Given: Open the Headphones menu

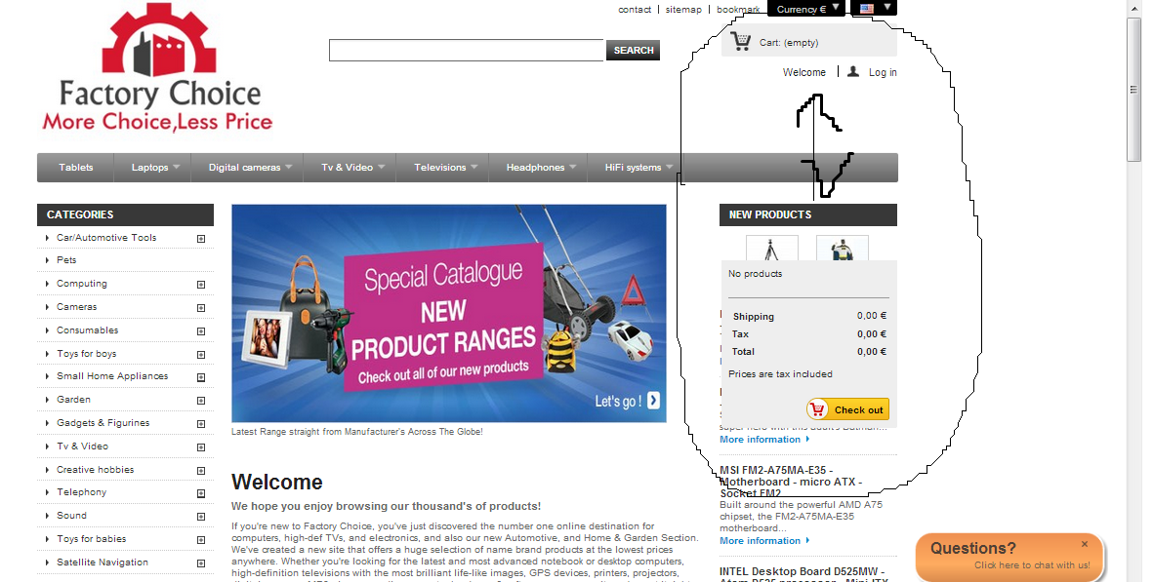Looking at the screenshot, I should pyautogui.click(x=541, y=168).
